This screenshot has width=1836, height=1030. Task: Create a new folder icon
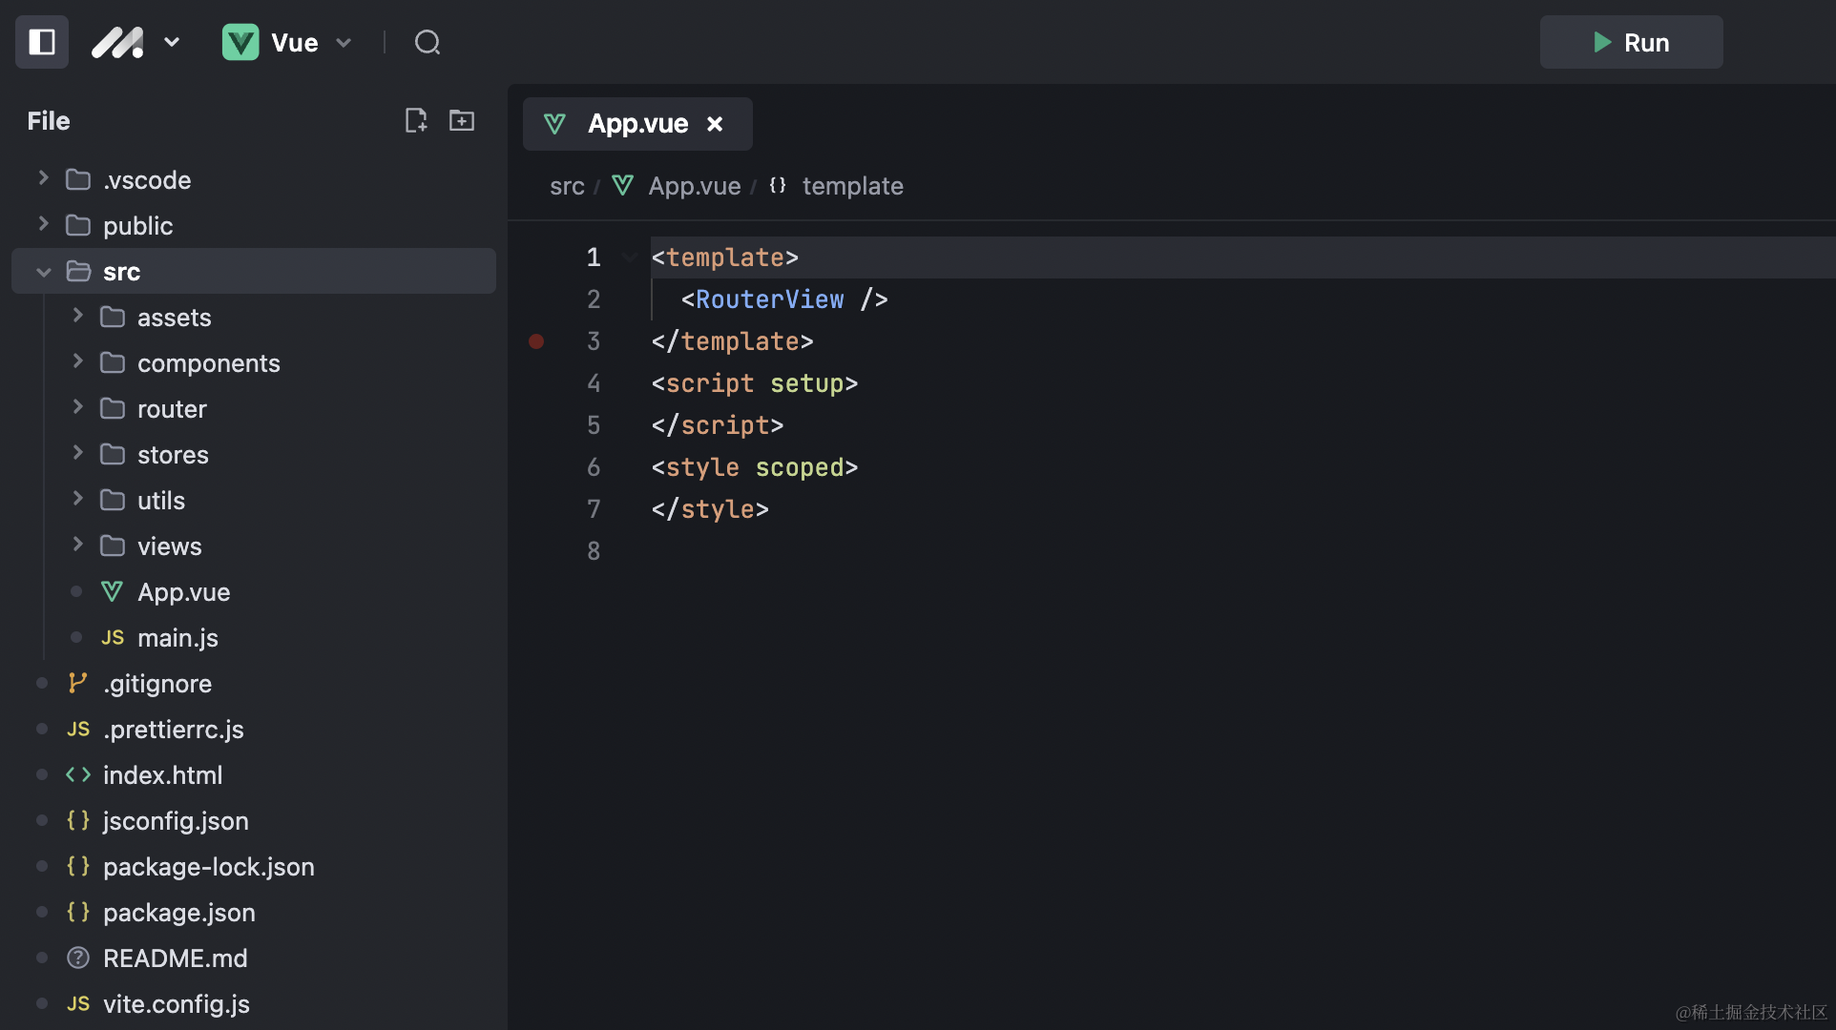(462, 120)
